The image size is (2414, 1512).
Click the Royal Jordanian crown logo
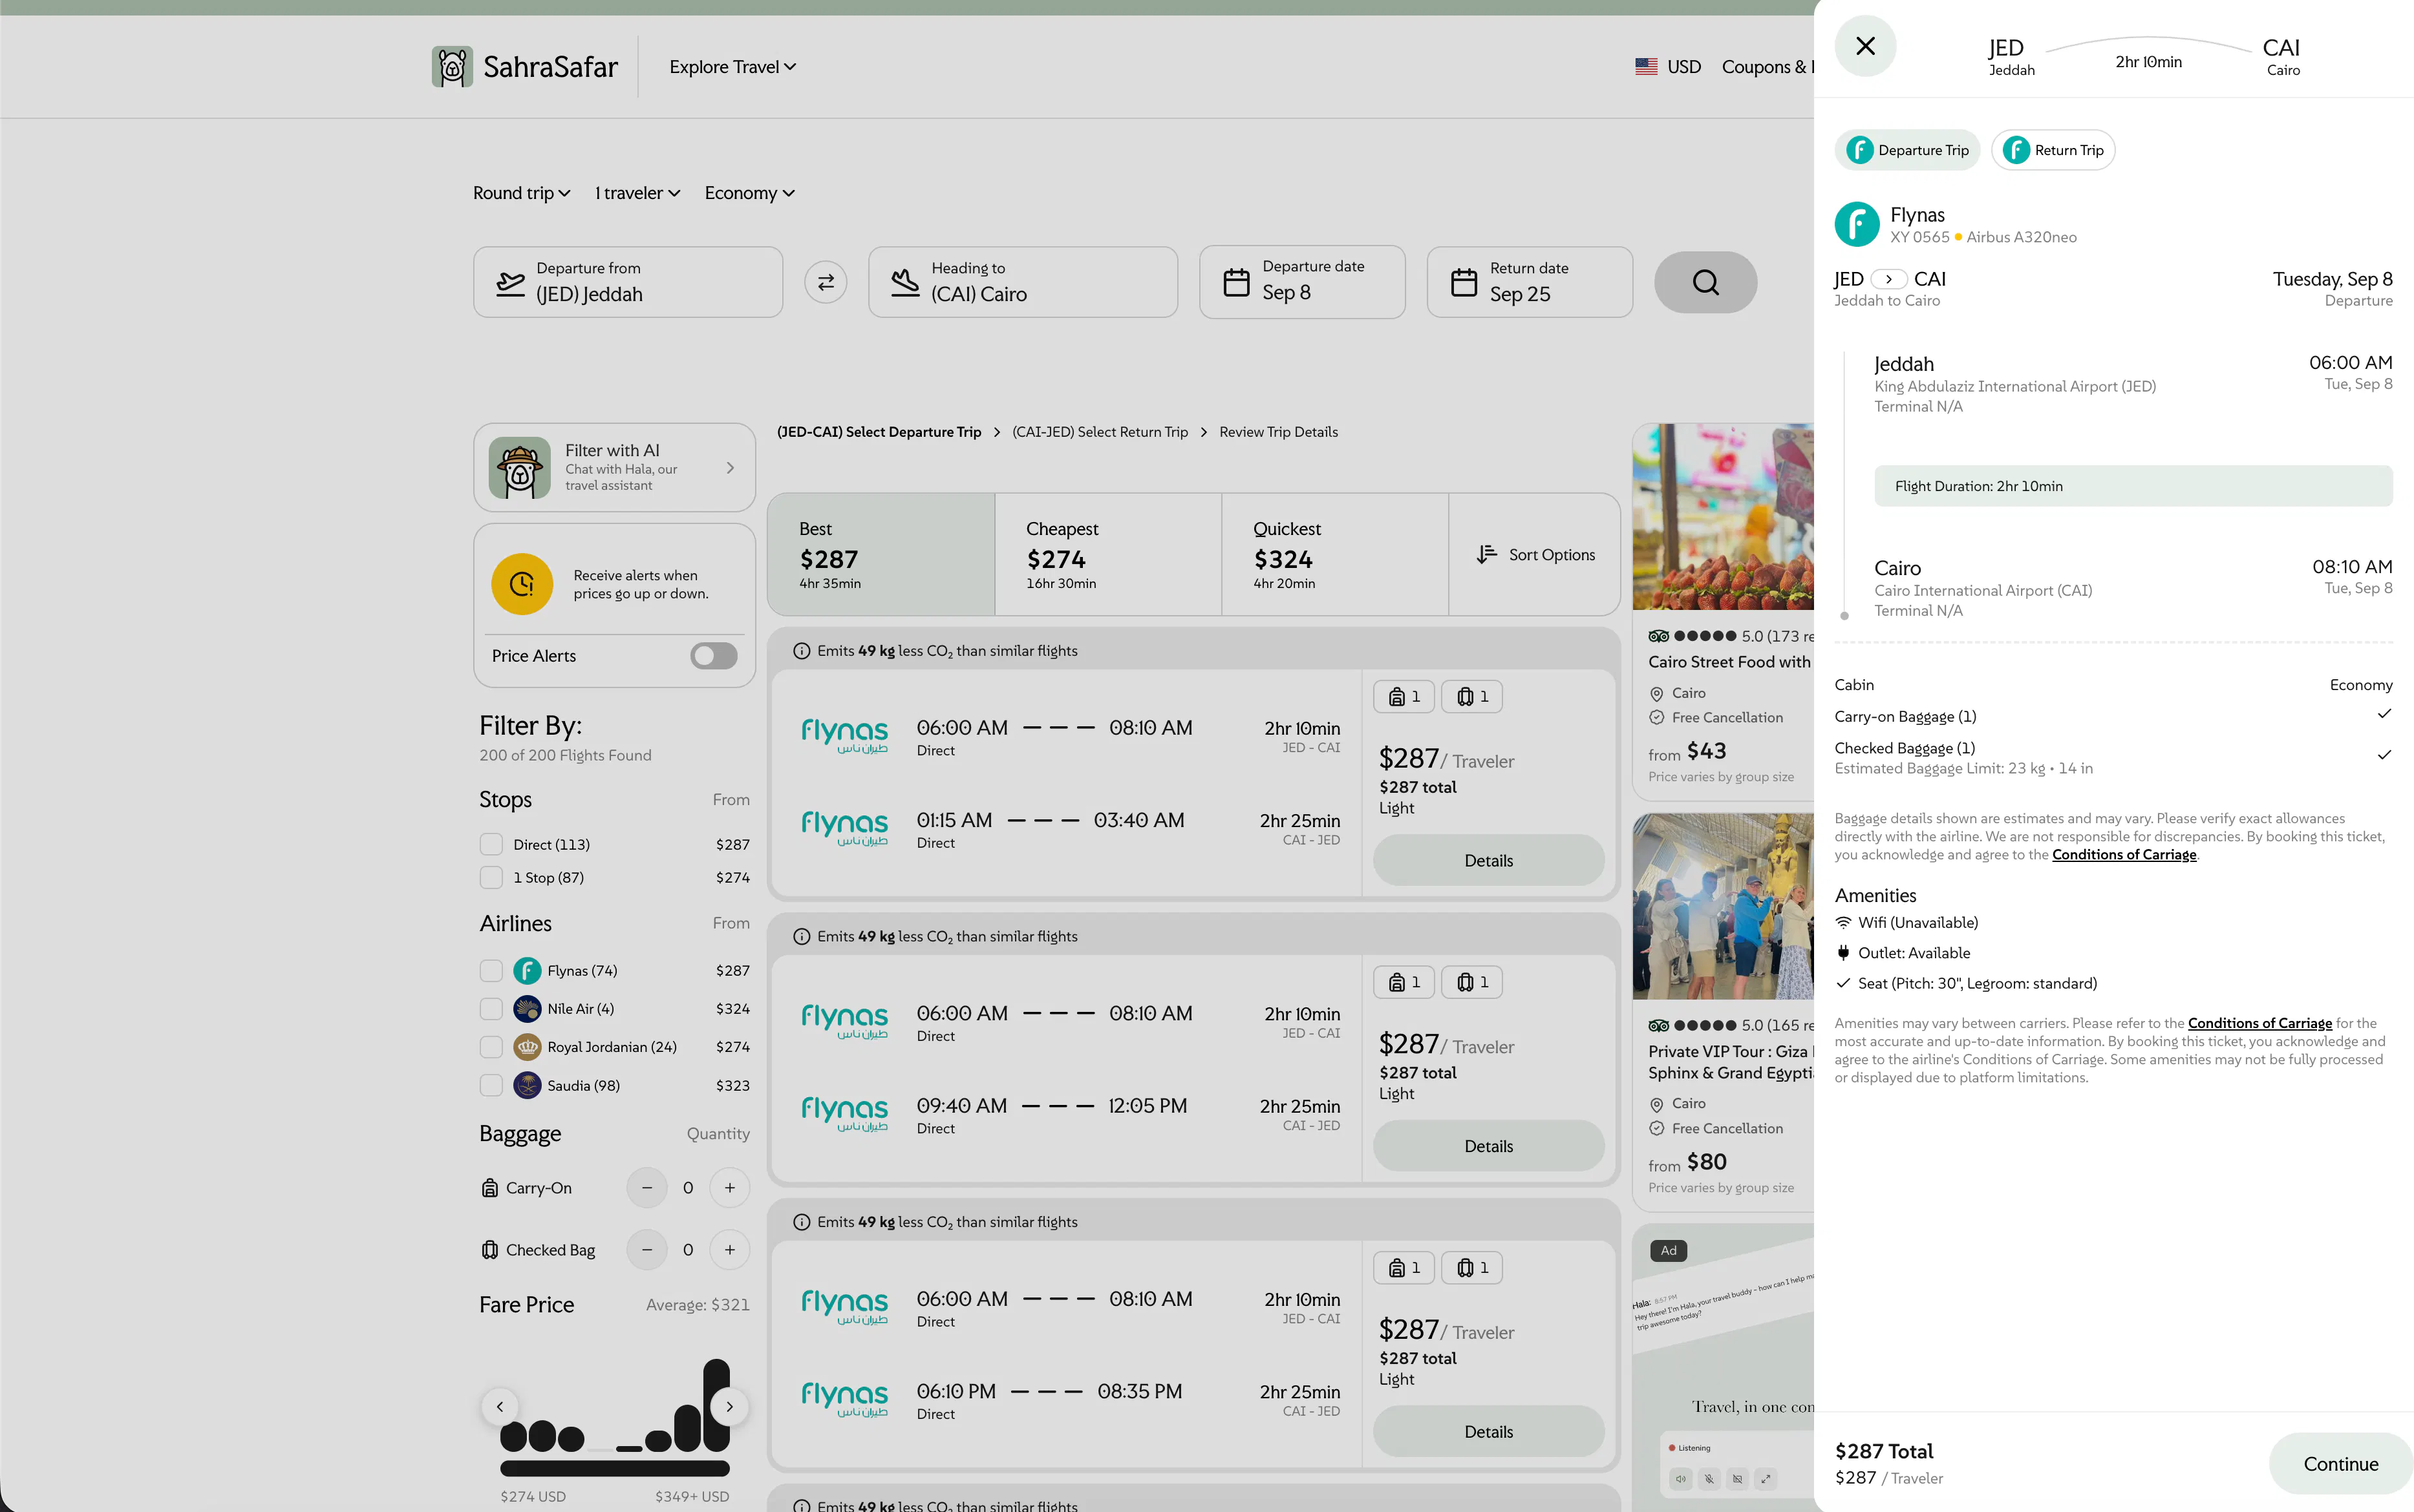pos(528,1047)
